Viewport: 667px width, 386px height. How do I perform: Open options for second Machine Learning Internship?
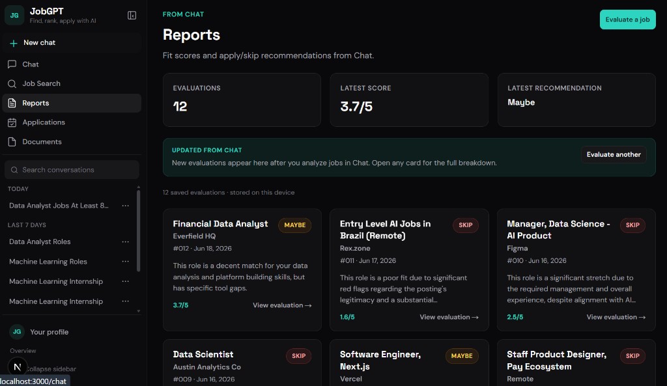[126, 301]
